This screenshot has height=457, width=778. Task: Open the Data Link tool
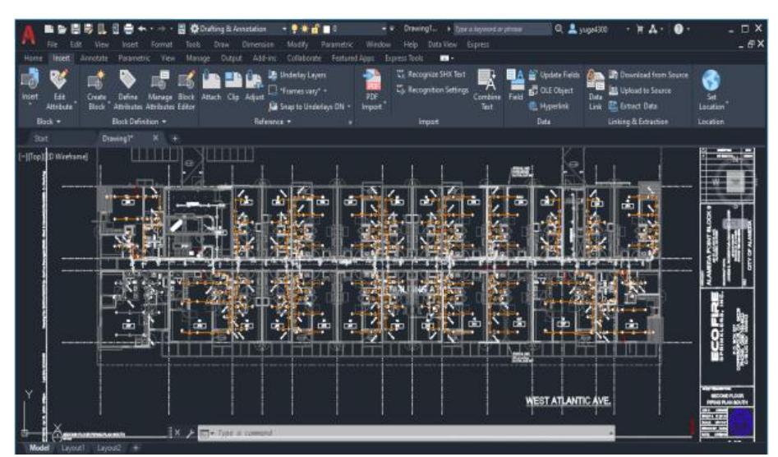[596, 90]
